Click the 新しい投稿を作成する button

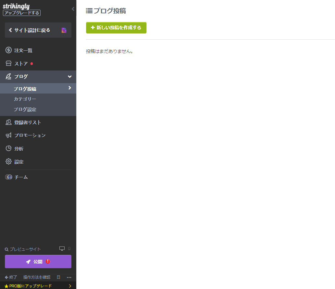pyautogui.click(x=116, y=28)
